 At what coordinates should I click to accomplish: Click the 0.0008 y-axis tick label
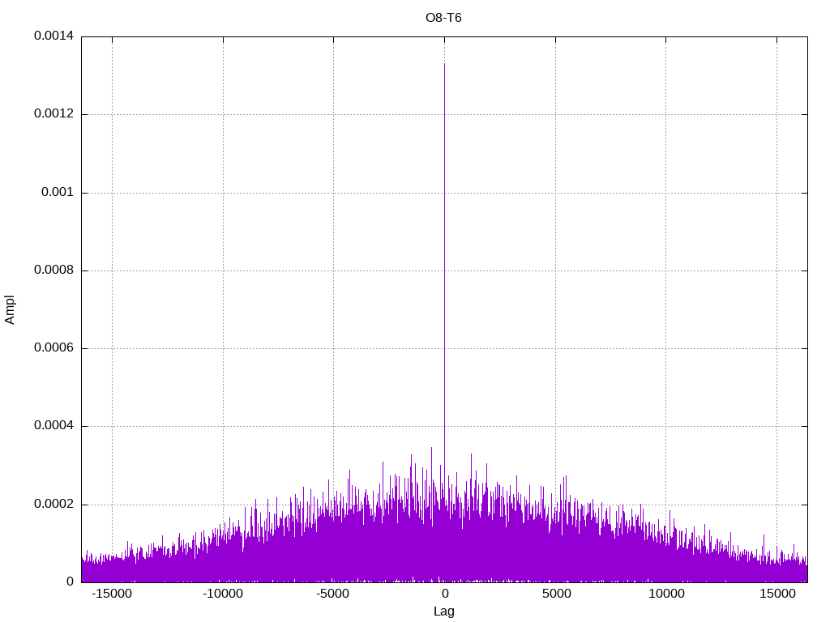(x=53, y=271)
